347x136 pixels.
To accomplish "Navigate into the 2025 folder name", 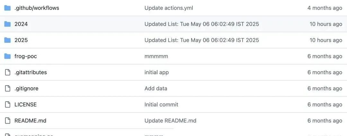I will pyautogui.click(x=21, y=40).
